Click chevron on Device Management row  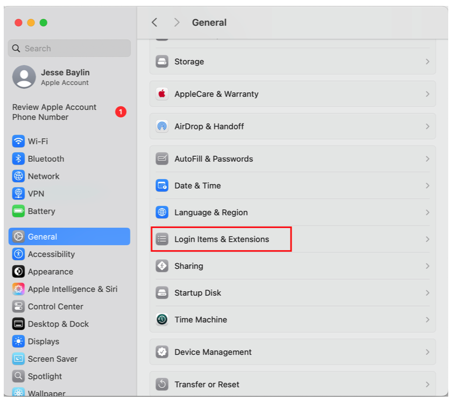pos(427,352)
